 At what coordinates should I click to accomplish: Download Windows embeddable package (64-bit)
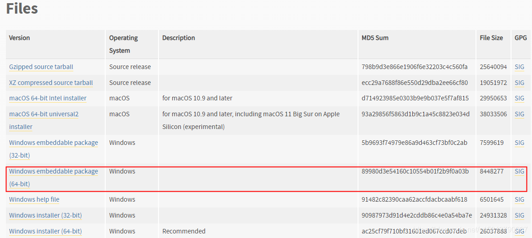point(54,178)
